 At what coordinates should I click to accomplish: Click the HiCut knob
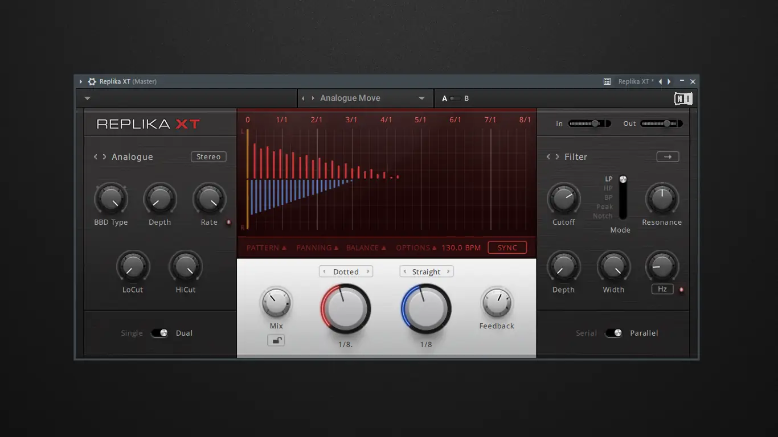185,267
